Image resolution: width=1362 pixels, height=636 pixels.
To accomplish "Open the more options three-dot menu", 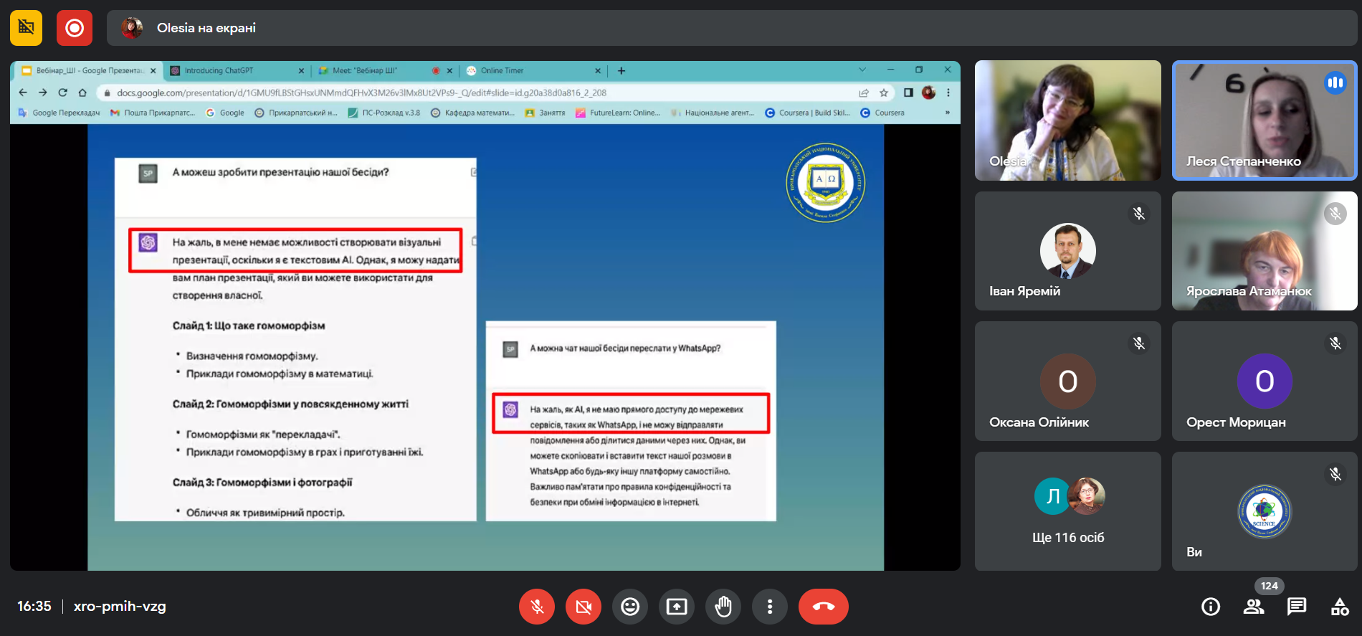I will [x=770, y=607].
